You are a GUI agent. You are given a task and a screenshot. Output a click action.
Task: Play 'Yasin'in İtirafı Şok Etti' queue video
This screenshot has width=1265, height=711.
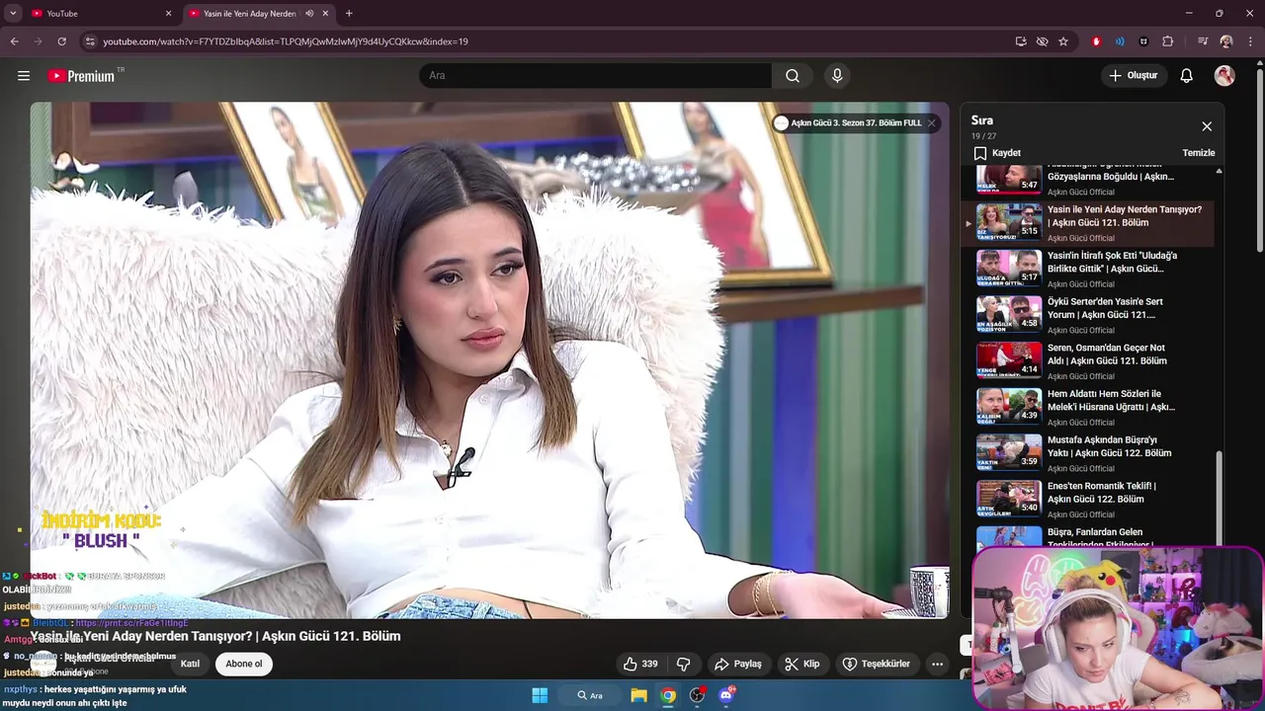point(1089,269)
